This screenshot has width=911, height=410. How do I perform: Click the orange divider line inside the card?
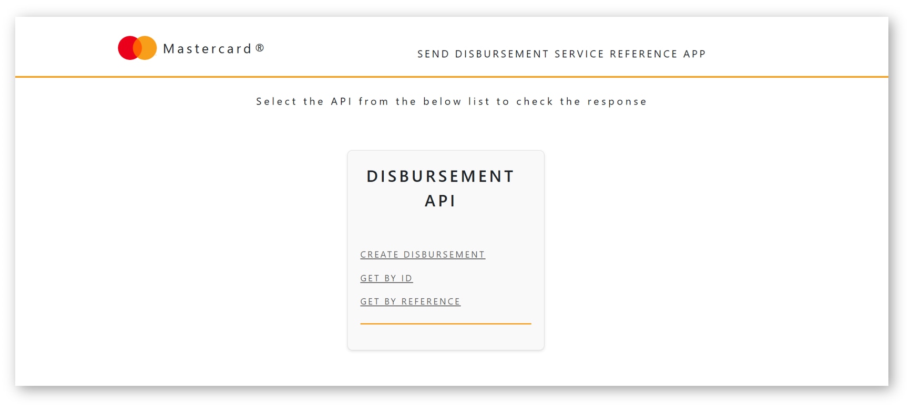pyautogui.click(x=445, y=324)
